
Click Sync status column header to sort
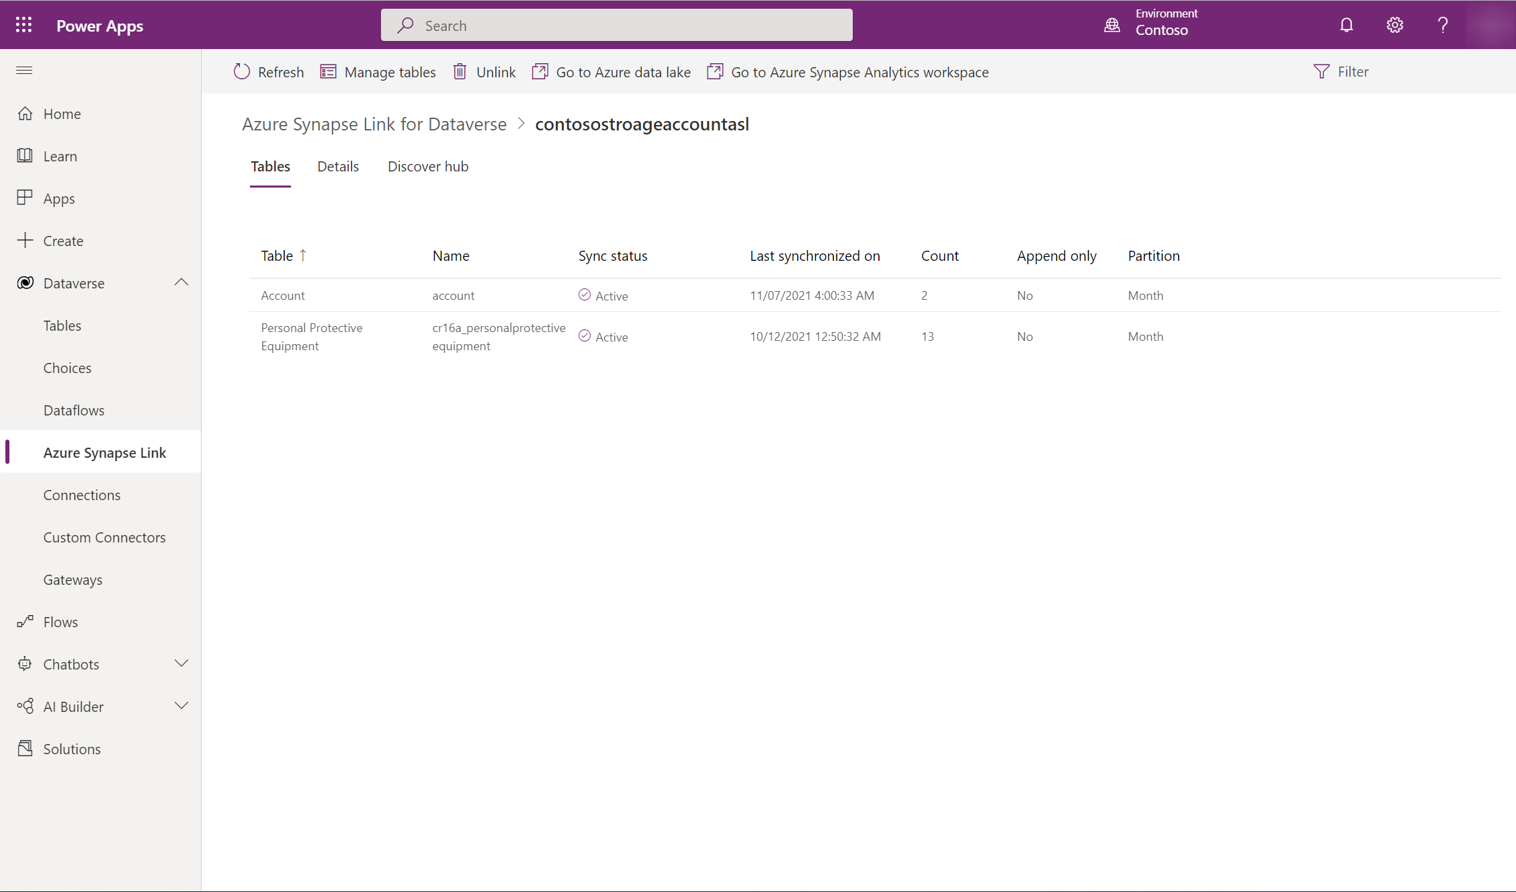coord(613,255)
